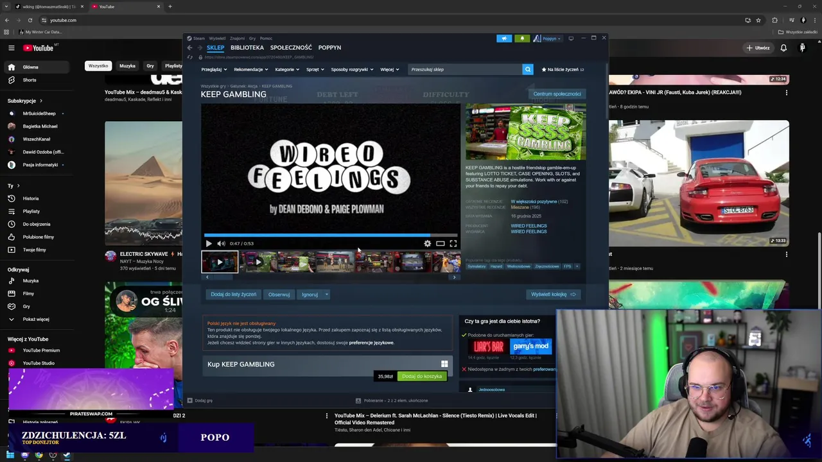Reload the Chrome page
Image resolution: width=822 pixels, height=462 pixels.
pyautogui.click(x=30, y=20)
